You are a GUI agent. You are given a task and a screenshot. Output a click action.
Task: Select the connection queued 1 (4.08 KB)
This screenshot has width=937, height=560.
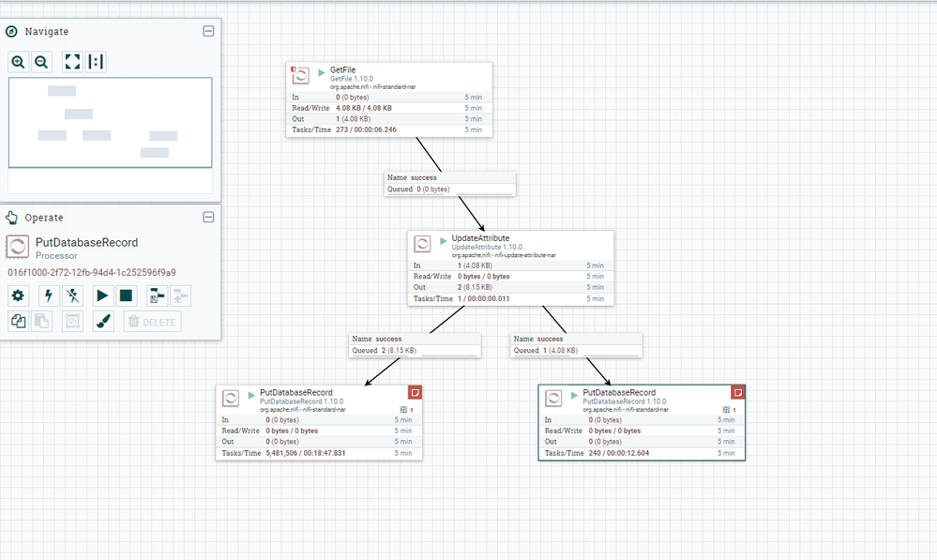(x=577, y=345)
